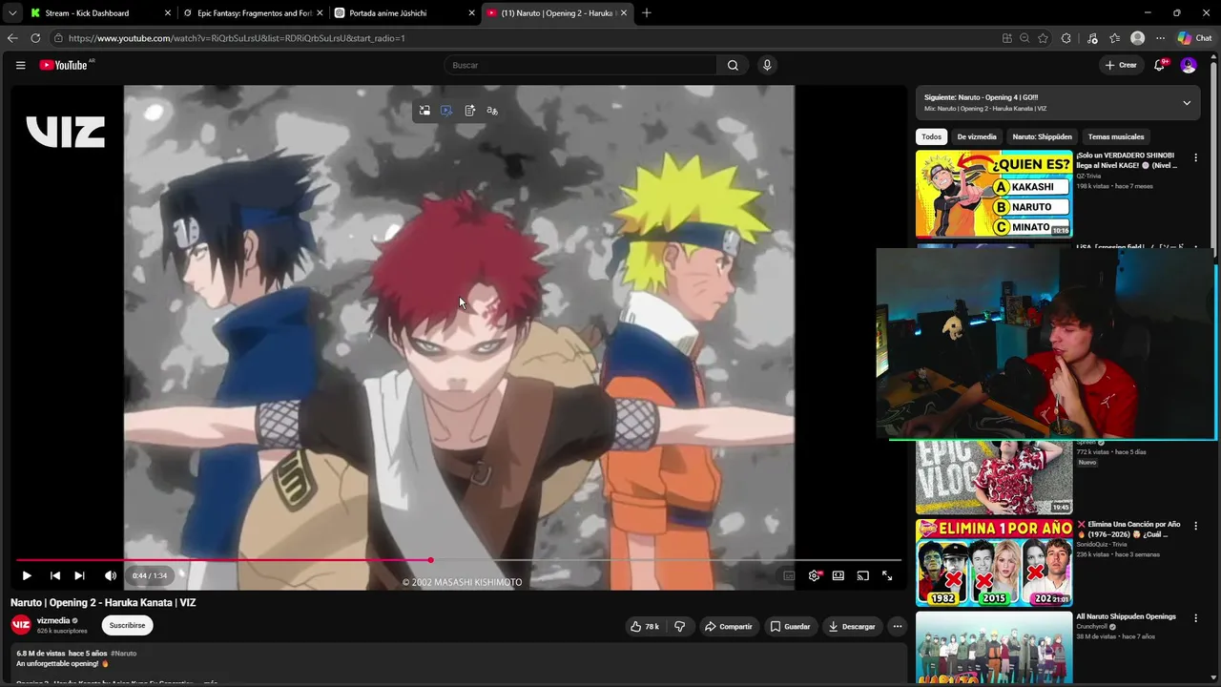
Task: Select the Todos filter chip
Action: (931, 136)
